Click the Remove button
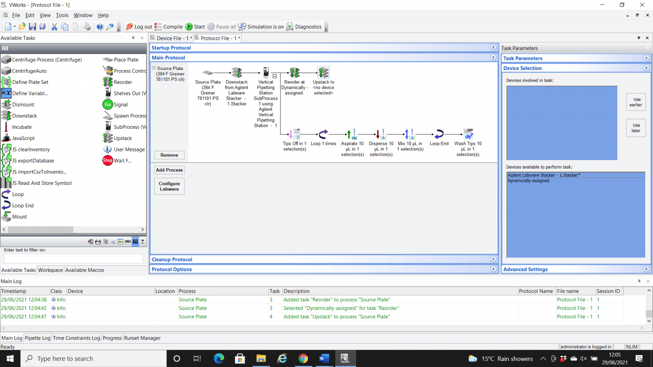 click(x=169, y=155)
